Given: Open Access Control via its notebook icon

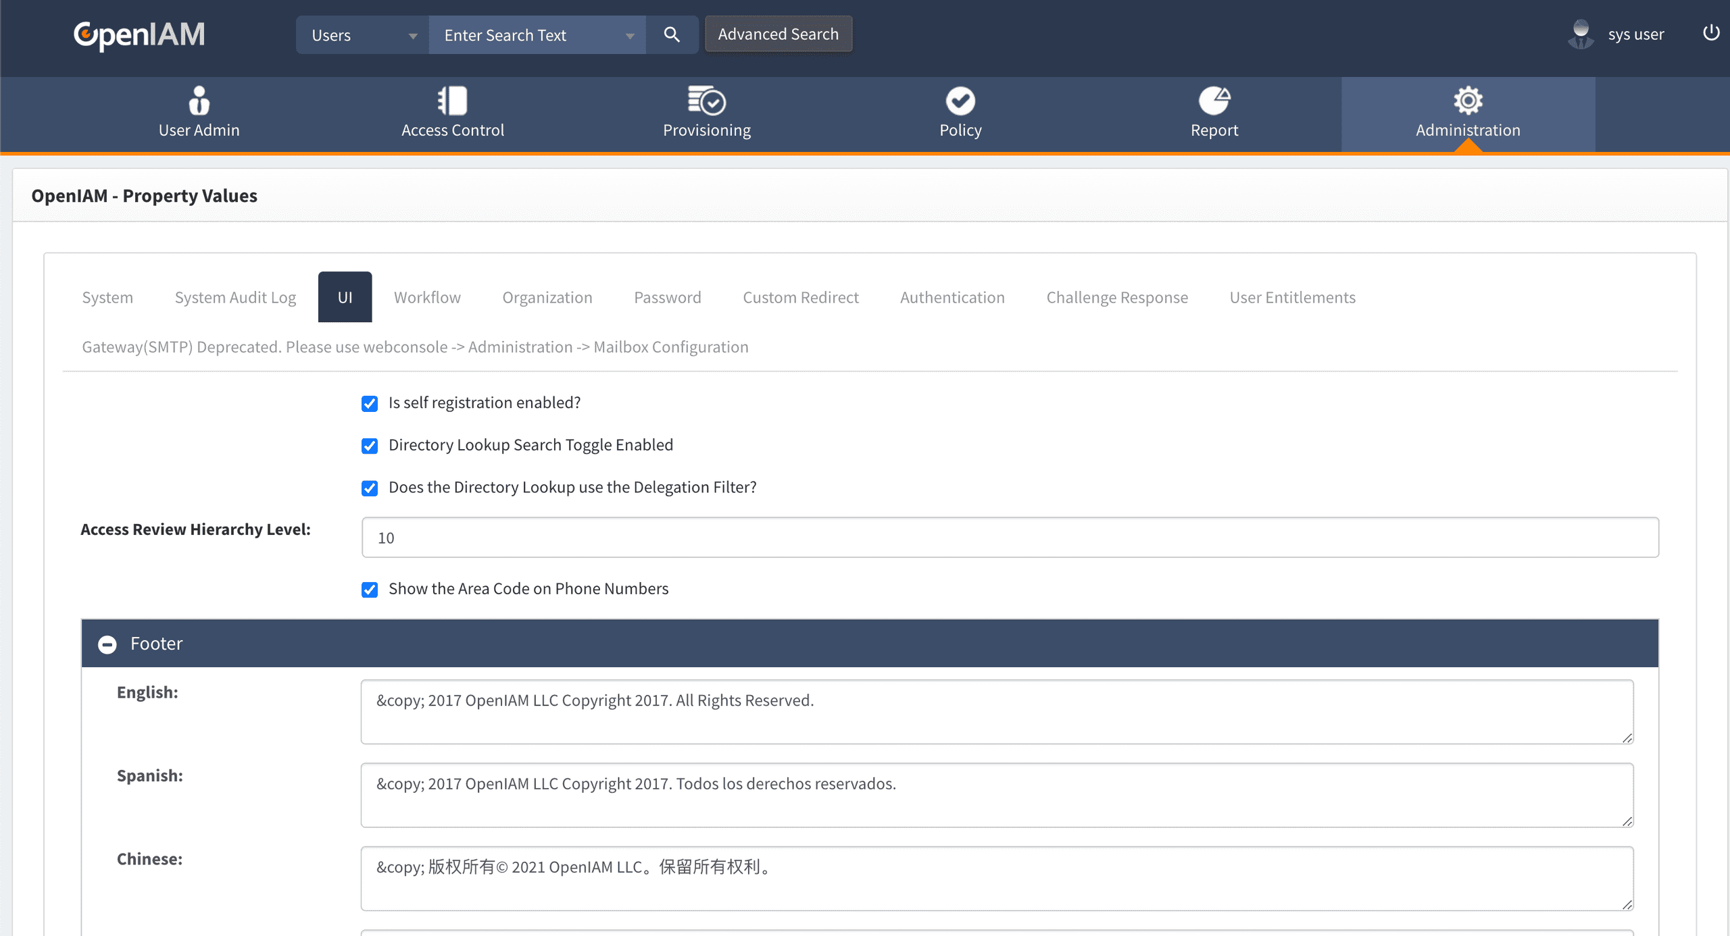Looking at the screenshot, I should tap(452, 101).
